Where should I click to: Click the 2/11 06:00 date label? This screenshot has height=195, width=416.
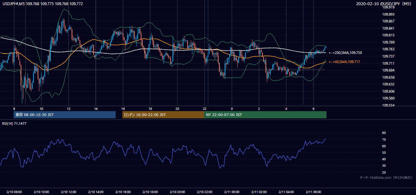tap(313, 192)
